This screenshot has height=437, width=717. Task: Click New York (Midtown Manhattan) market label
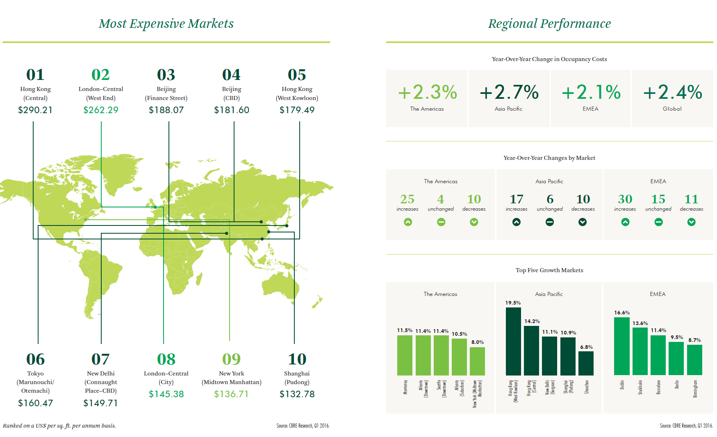pos(232,378)
